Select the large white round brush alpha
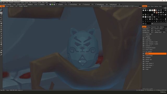 tap(150, 10)
